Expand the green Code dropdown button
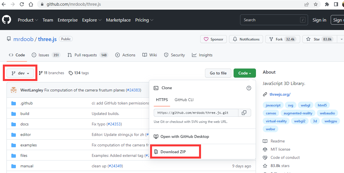 [x=245, y=73]
